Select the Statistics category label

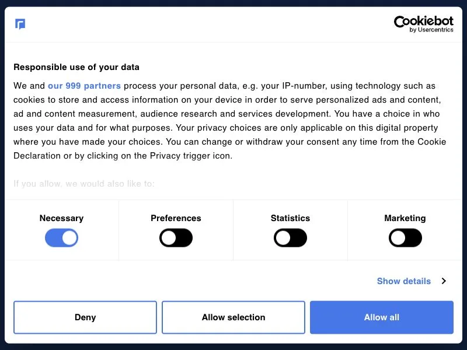(x=290, y=218)
